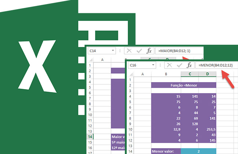Click the cell with value 43
The image size is (238, 154).
(207, 135)
